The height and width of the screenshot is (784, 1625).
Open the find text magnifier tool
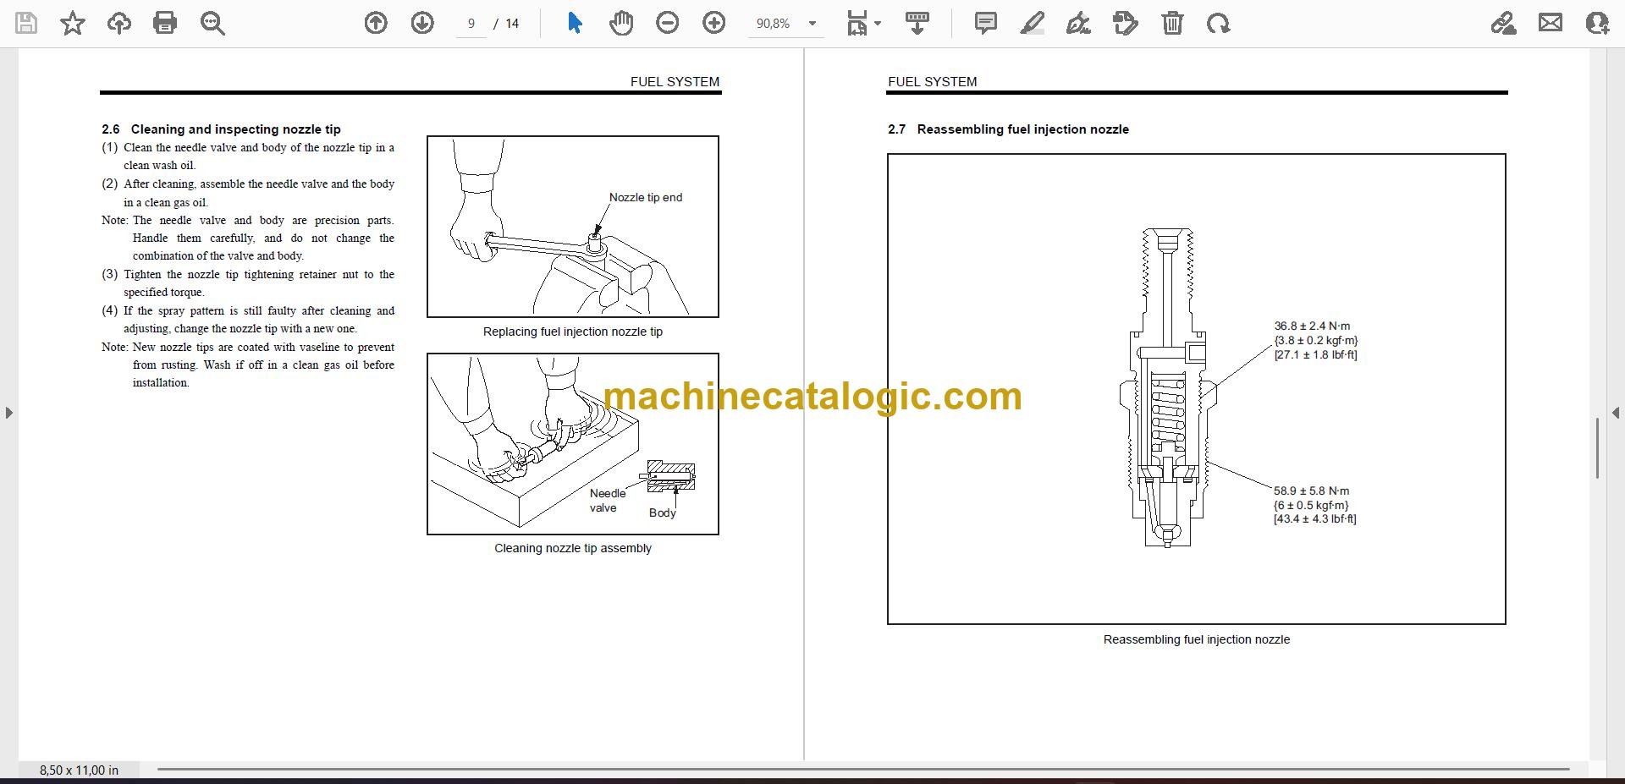(x=212, y=23)
